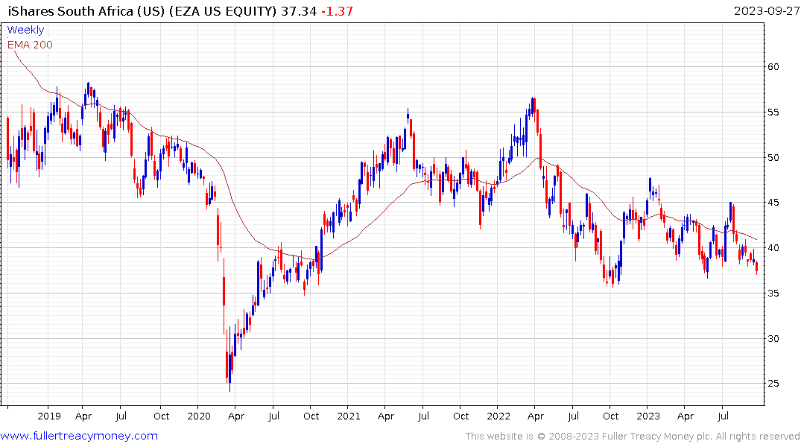The height and width of the screenshot is (447, 801).
Task: Click the y-axis label 35
Action: 773,294
